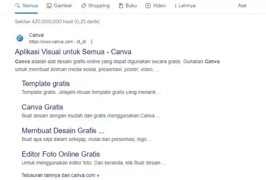The height and width of the screenshot is (180, 266).
Task: Click description 'Untuk menggunakan editor foto'
Action: [x=94, y=163]
